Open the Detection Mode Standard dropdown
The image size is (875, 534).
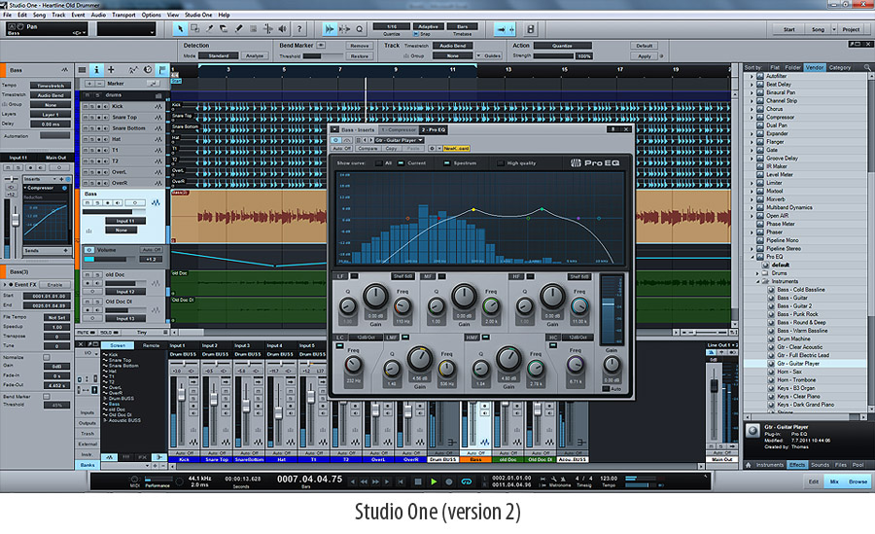(x=220, y=55)
